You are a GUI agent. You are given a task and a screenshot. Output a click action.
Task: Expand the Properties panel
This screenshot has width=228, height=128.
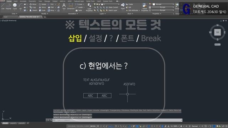(157, 14)
